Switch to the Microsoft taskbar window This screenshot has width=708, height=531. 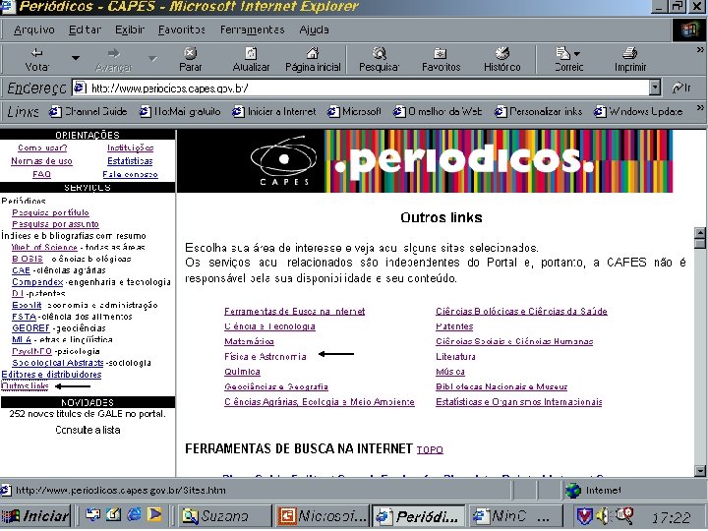coord(322,515)
